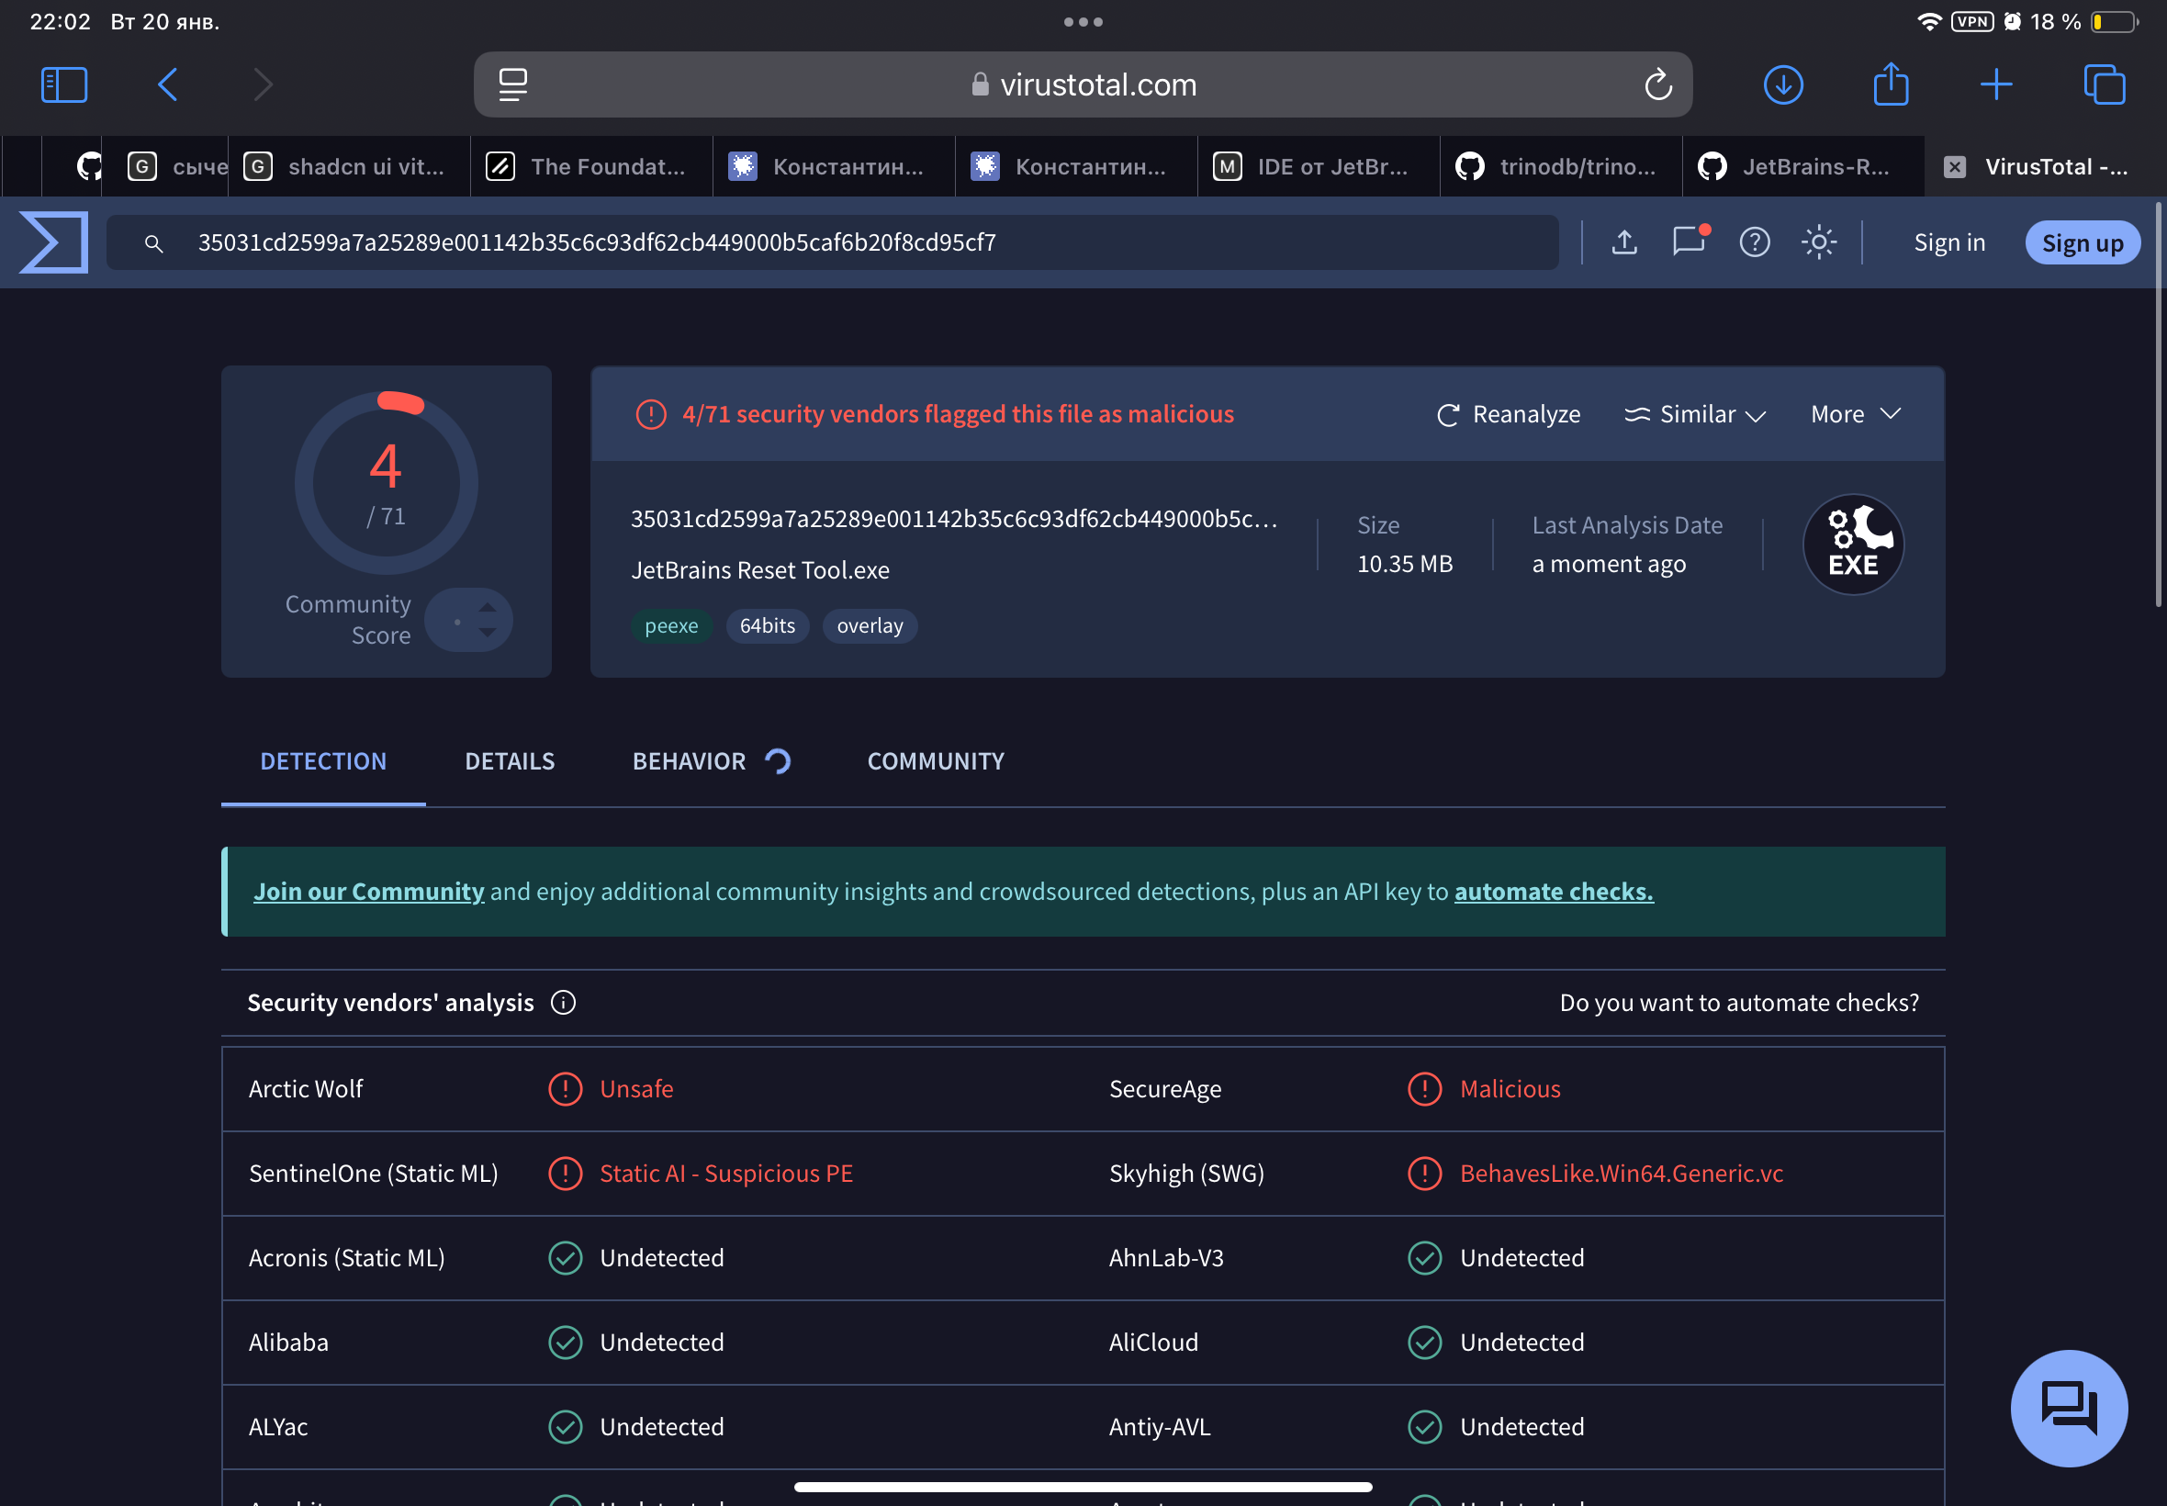Click the upload file icon

(x=1623, y=242)
